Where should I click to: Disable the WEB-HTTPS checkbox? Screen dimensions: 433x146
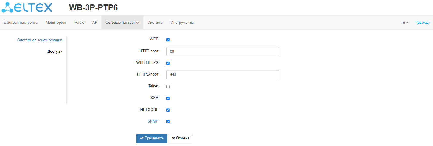(168, 63)
